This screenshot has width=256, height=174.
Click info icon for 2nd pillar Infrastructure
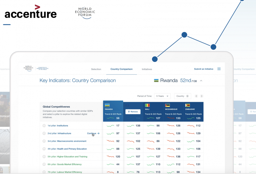[44, 133]
